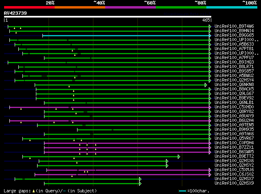
Task: Click the green ~80% identity legend segment
Action: click(181, 7)
